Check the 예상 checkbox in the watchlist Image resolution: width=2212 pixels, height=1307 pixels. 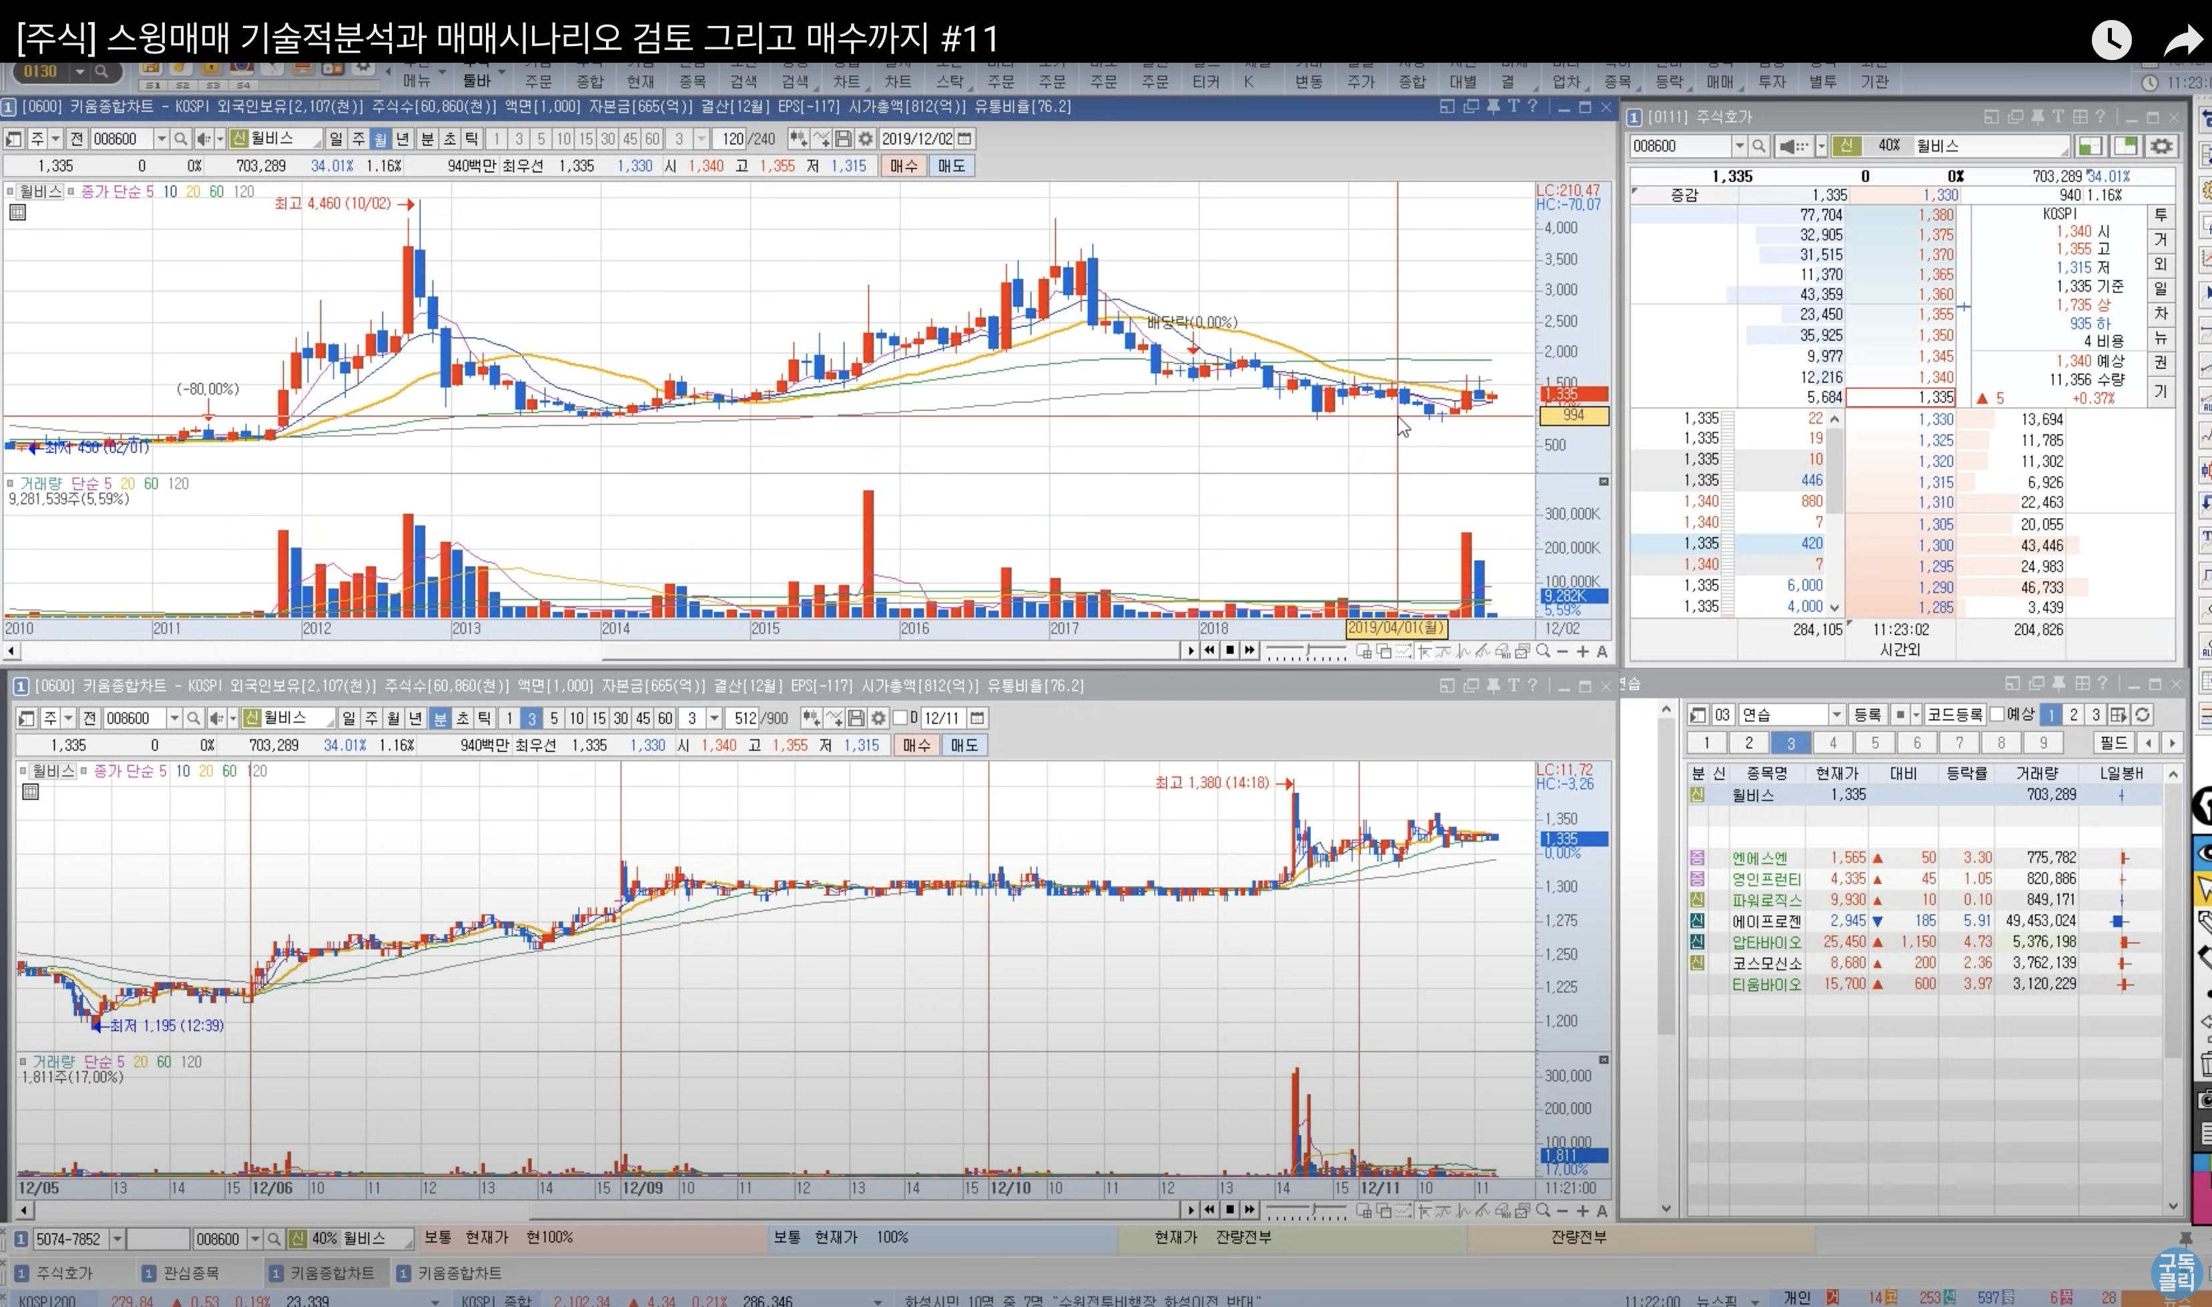1997,715
